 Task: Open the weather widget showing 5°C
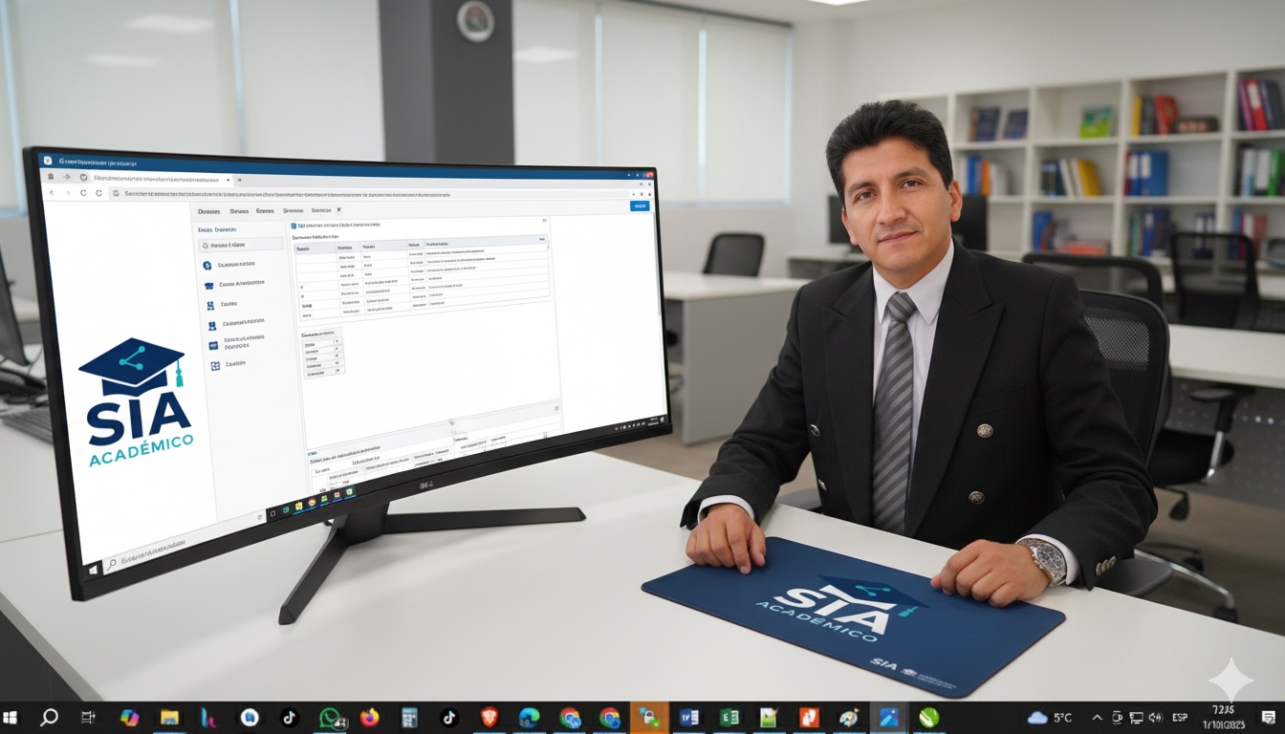coord(1050,717)
